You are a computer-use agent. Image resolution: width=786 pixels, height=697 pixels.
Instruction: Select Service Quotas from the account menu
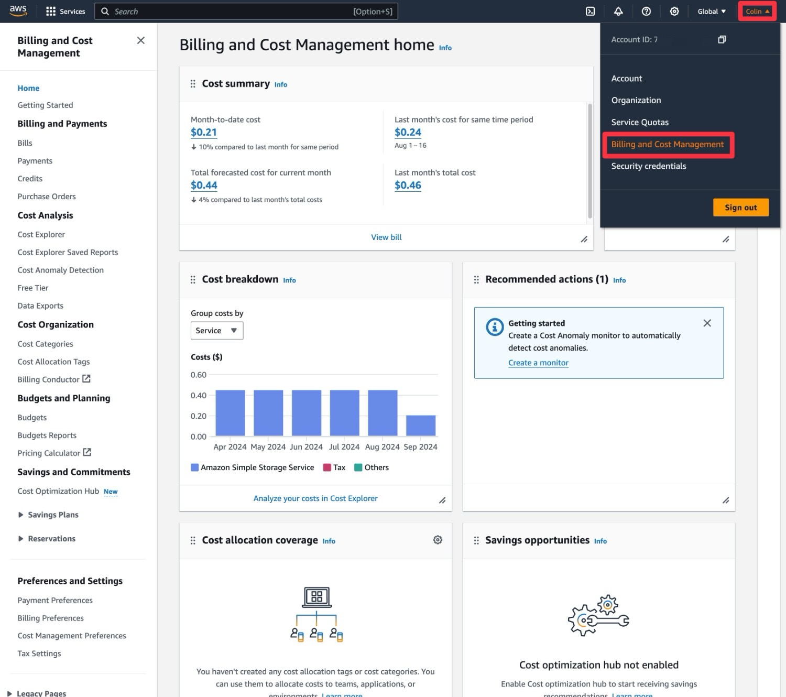pyautogui.click(x=640, y=123)
